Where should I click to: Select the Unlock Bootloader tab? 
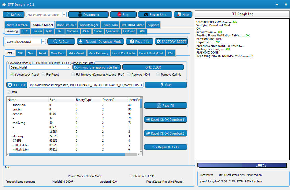(x=124, y=53)
